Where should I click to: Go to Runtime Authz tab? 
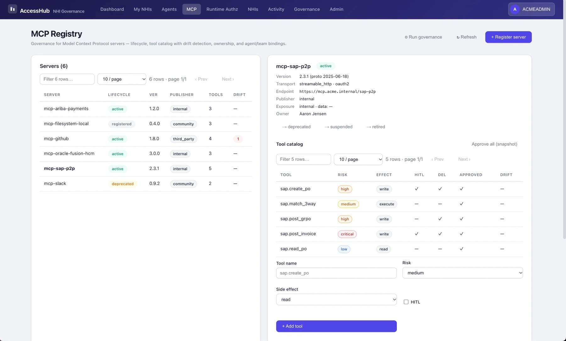tap(222, 9)
